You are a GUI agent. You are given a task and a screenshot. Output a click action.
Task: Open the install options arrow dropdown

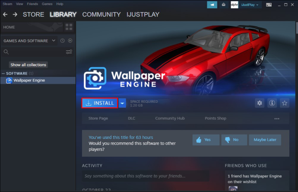click(x=122, y=103)
